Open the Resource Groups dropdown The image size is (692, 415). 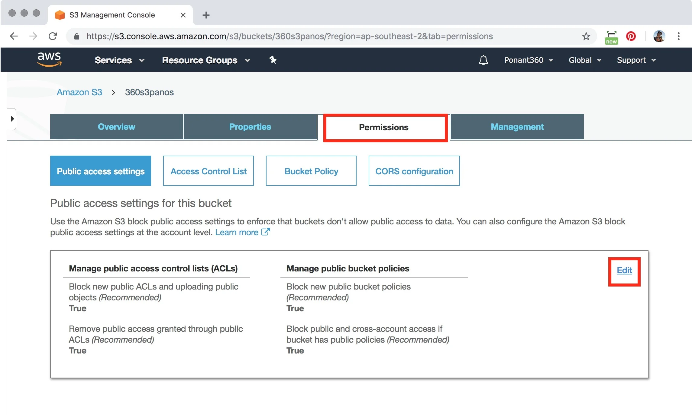(x=206, y=60)
